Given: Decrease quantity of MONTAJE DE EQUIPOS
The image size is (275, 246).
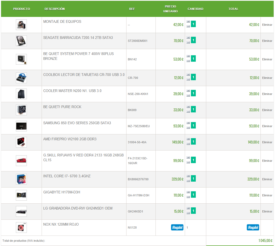Looking at the screenshot, I should pyautogui.click(x=188, y=26).
